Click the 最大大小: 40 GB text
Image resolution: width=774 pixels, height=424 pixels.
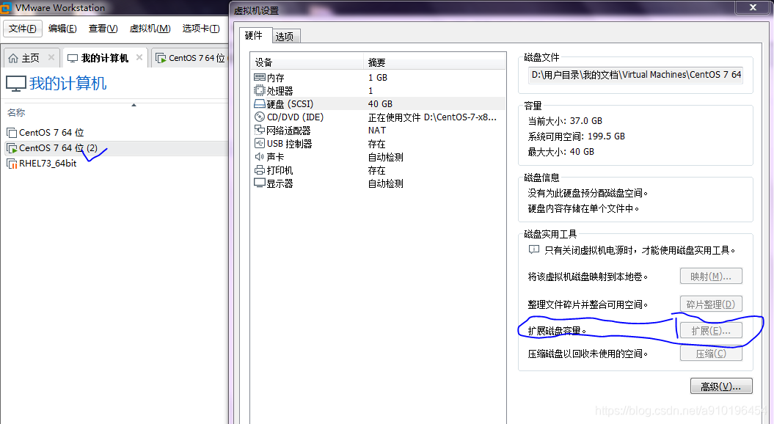561,152
